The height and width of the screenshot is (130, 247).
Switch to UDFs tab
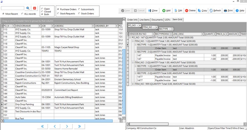pos(167,20)
